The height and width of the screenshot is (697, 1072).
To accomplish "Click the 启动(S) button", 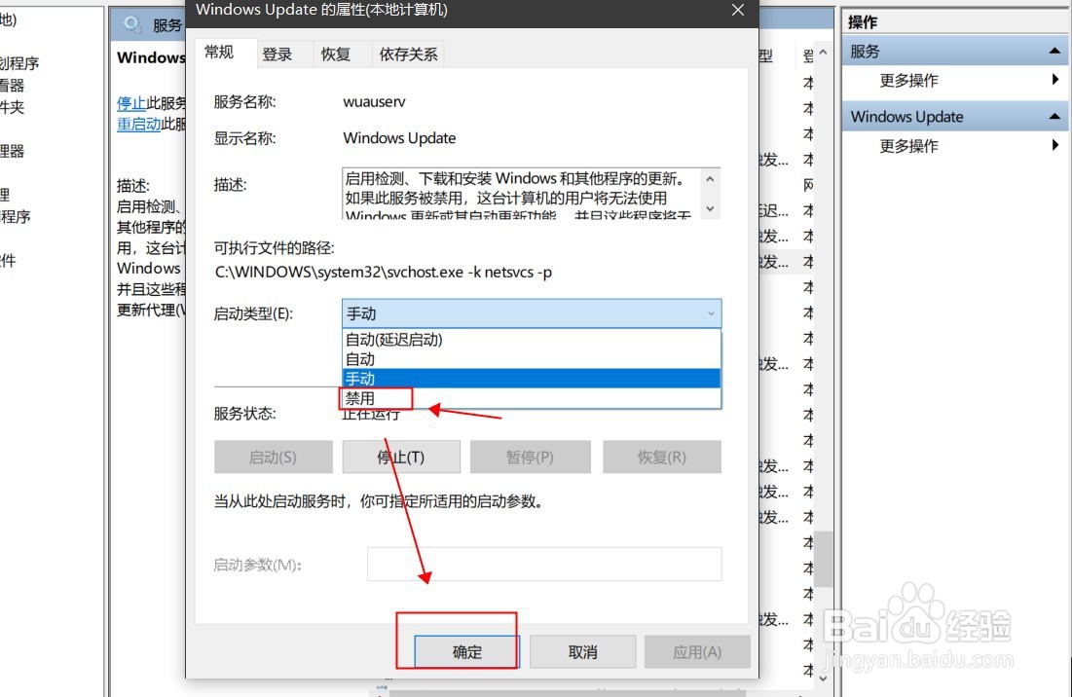I will [x=273, y=458].
